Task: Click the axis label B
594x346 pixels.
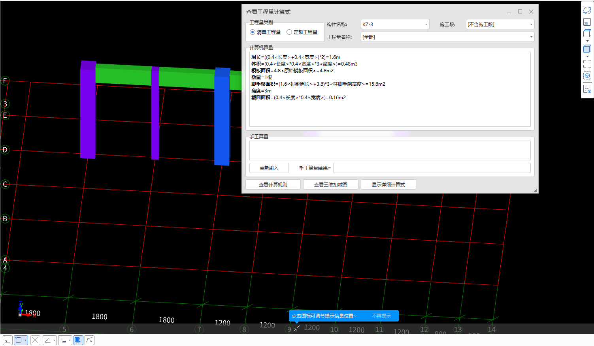Action: (5, 218)
